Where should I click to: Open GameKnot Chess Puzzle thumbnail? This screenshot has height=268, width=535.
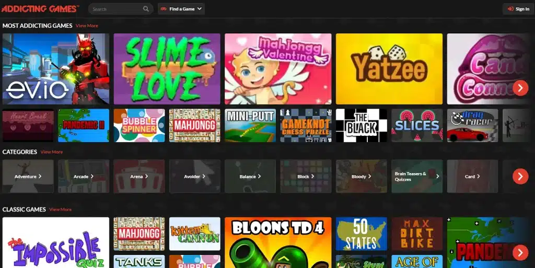(306, 125)
